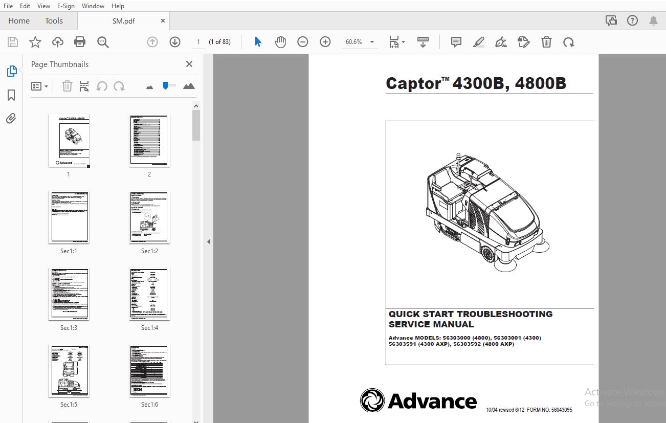Click the stamp tool icon
Image resolution: width=666 pixels, height=423 pixels.
click(523, 42)
